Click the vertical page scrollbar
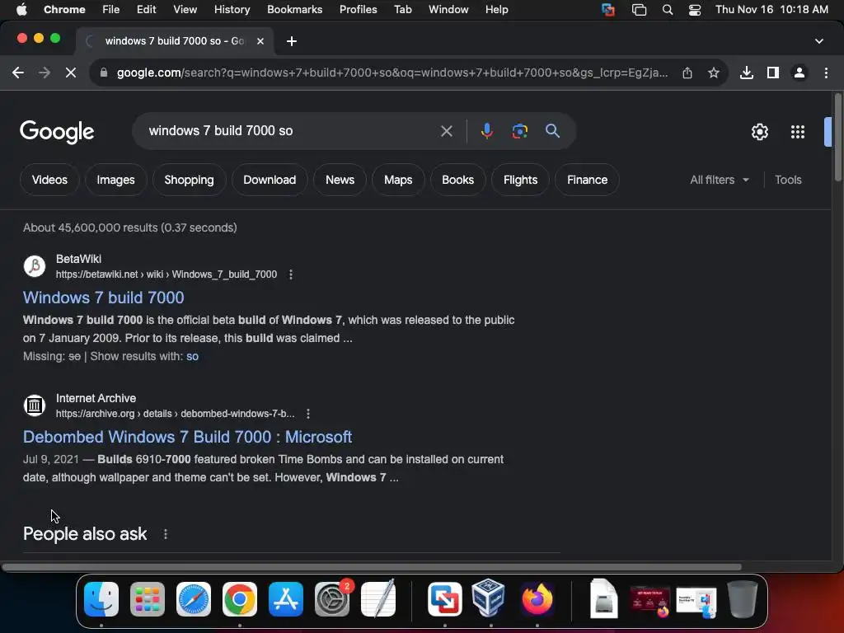 pos(838,138)
